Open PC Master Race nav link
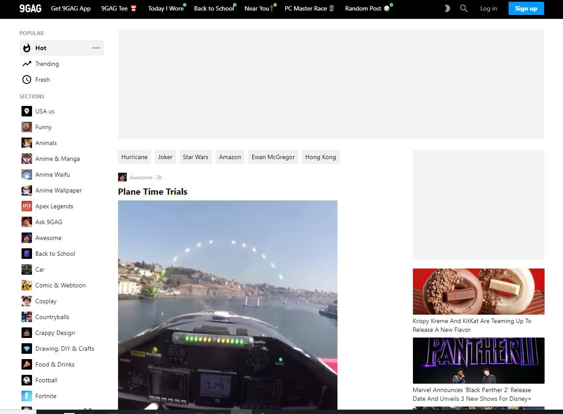The height and width of the screenshot is (414, 563). pyautogui.click(x=309, y=8)
